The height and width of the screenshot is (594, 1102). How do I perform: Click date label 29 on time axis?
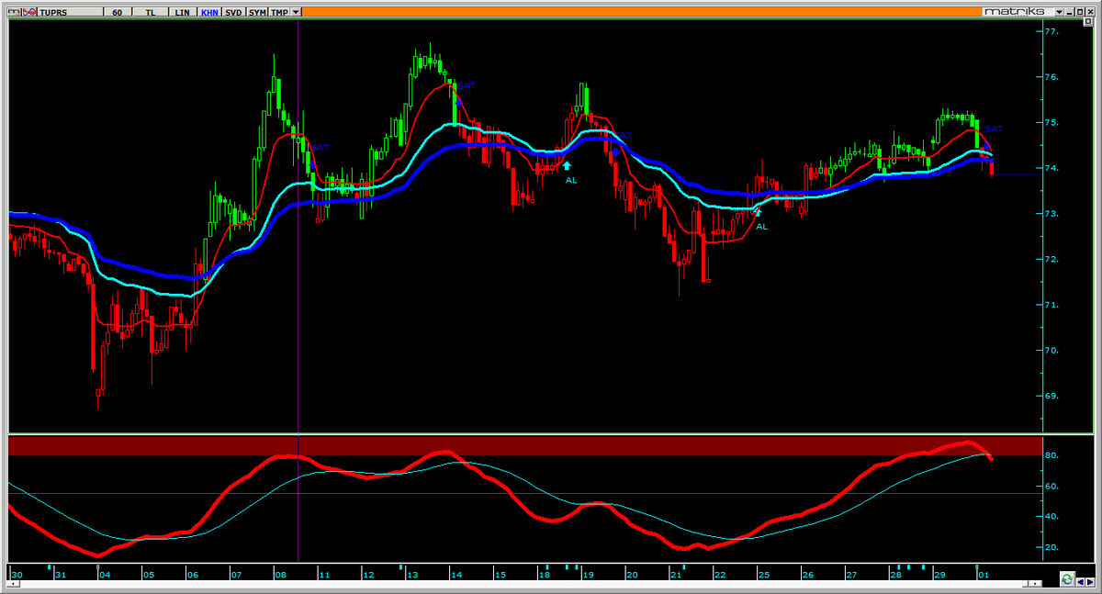pyautogui.click(x=939, y=576)
